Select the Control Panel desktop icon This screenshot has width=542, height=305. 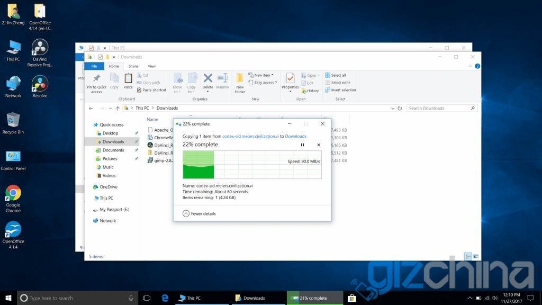[13, 160]
